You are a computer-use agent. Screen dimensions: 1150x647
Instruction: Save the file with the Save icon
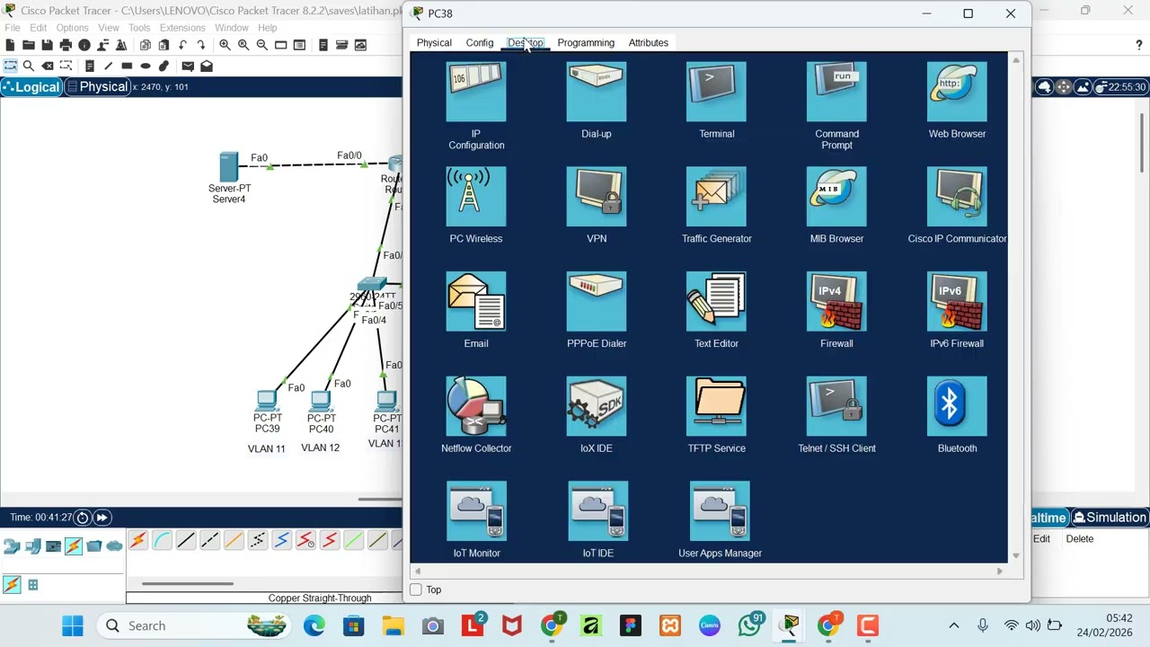[47, 45]
